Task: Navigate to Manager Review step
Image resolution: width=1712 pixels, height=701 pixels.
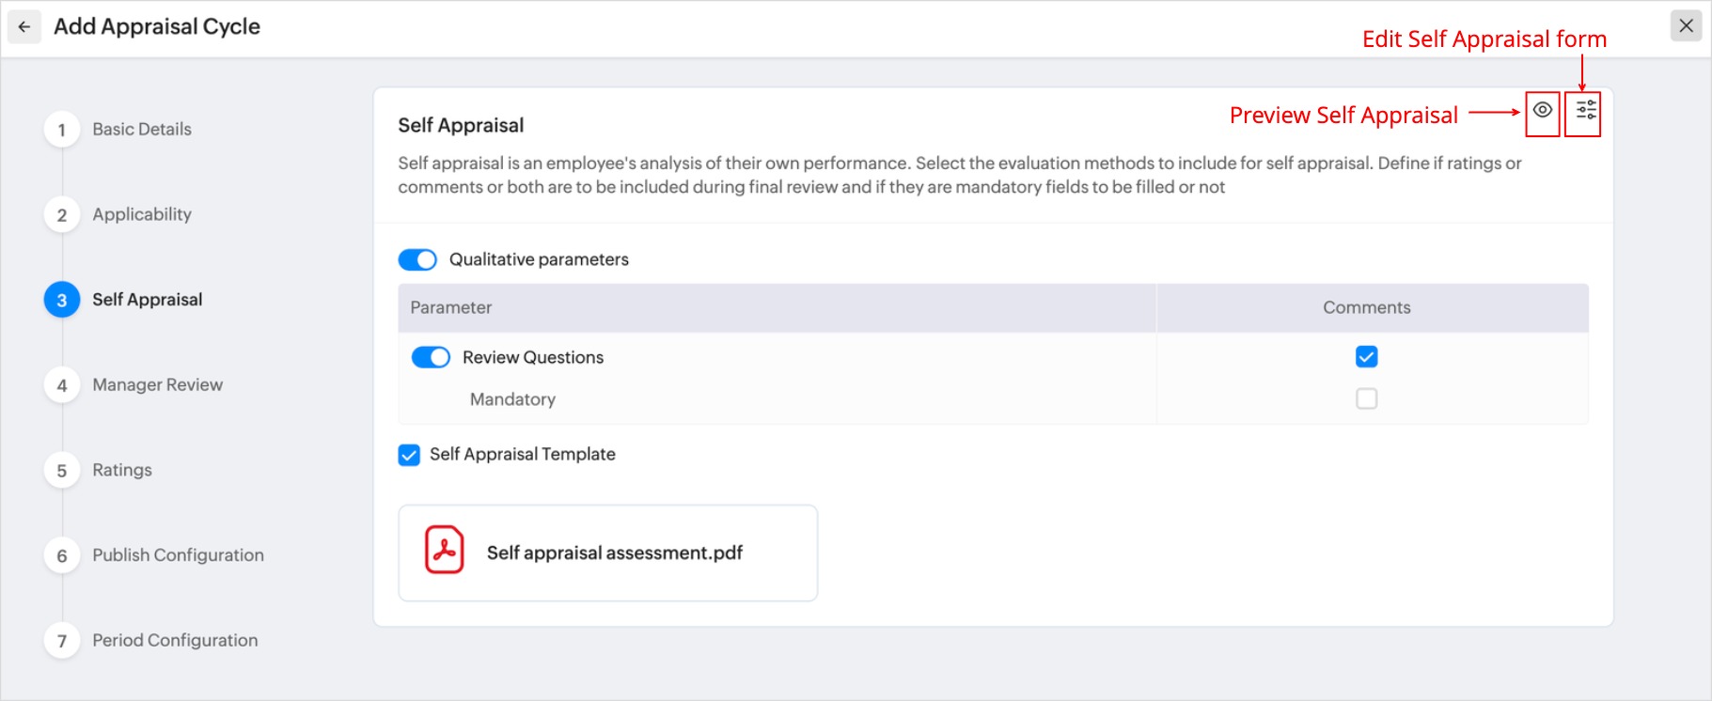Action: coord(157,385)
